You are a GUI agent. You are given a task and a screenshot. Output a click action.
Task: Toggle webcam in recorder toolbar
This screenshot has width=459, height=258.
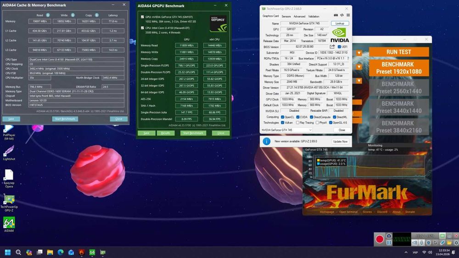coord(429,243)
